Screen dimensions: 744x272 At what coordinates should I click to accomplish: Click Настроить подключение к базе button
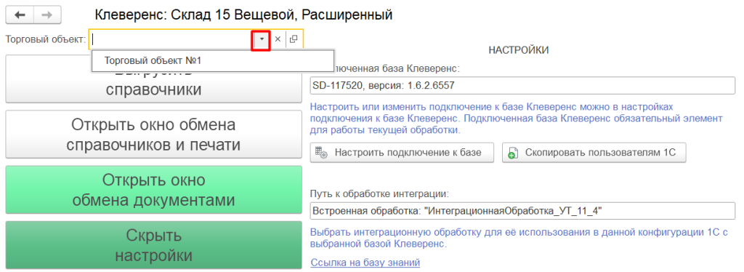[402, 153]
